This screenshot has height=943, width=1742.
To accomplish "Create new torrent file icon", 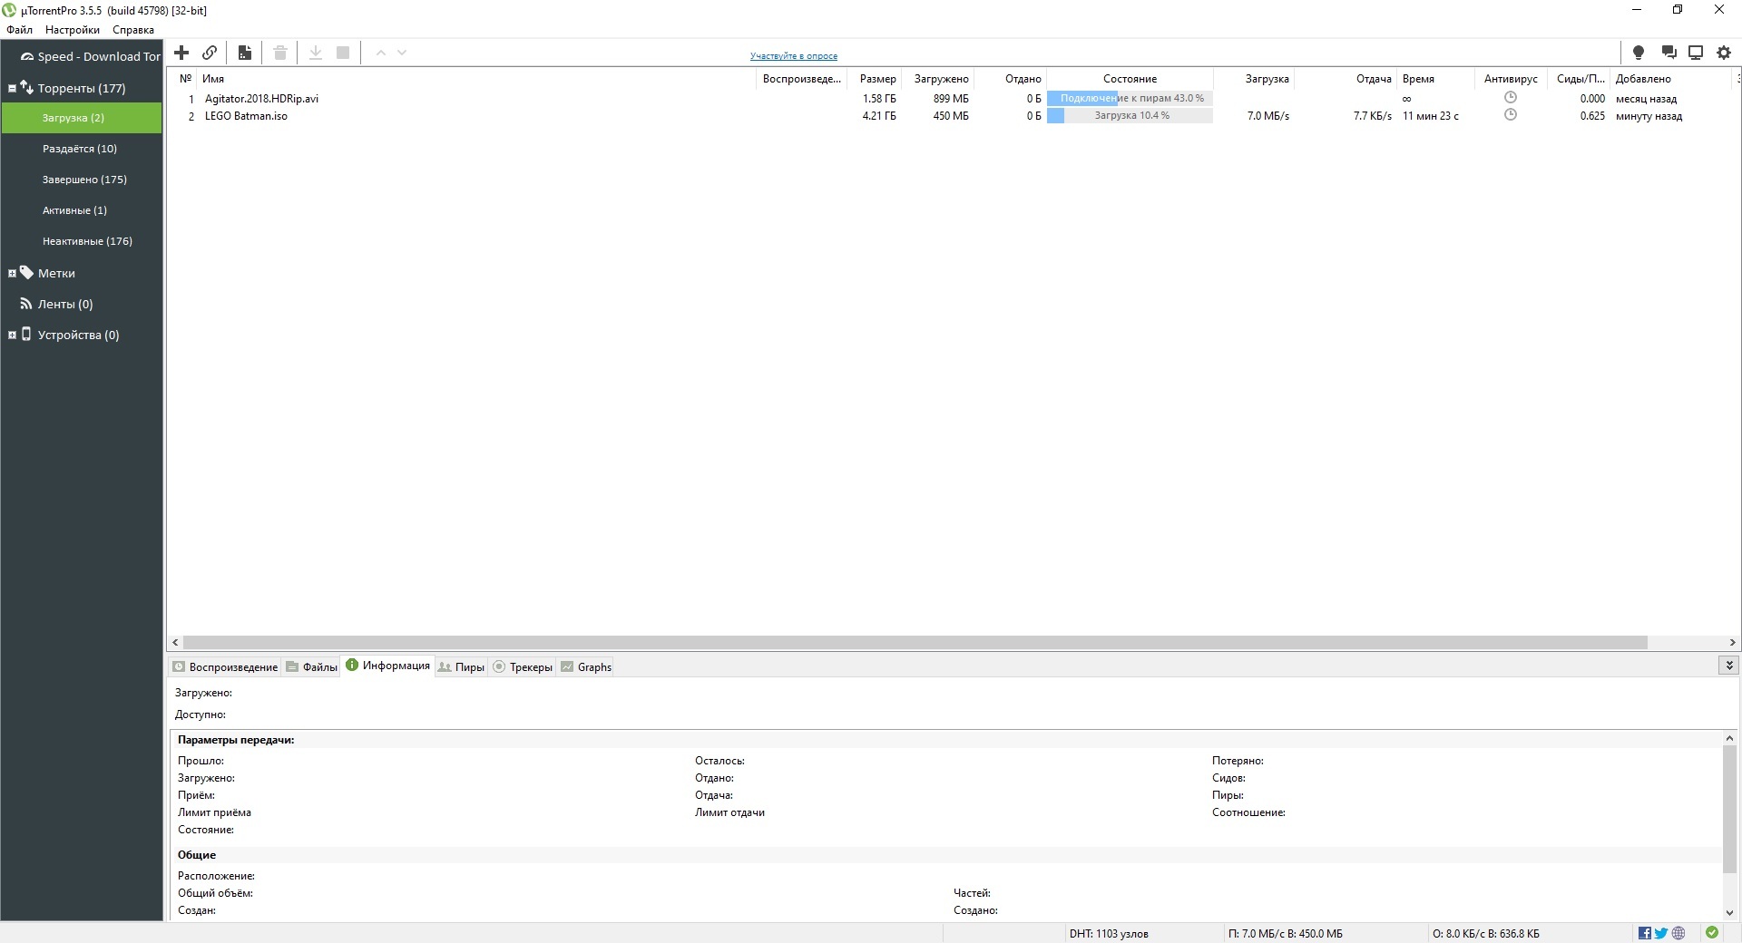I will tap(245, 53).
